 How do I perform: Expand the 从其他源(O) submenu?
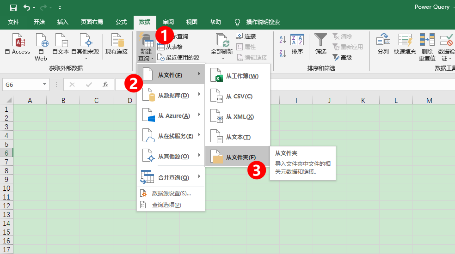click(171, 156)
